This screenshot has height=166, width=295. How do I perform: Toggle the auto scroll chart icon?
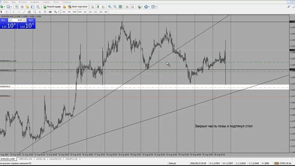(127, 7)
